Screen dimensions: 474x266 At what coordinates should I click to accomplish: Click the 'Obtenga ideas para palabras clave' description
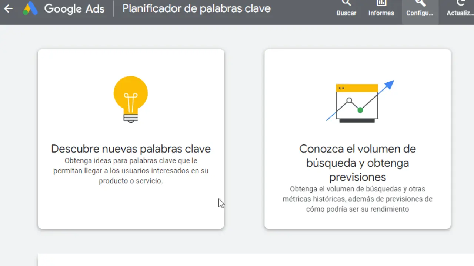tap(131, 171)
